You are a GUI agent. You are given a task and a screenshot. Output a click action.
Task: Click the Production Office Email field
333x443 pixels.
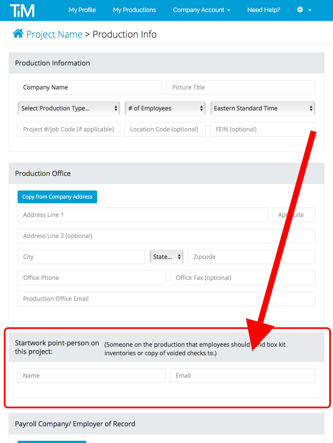click(166, 299)
